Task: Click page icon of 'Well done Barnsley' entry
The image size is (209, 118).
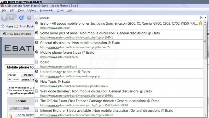Action: point(37,91)
